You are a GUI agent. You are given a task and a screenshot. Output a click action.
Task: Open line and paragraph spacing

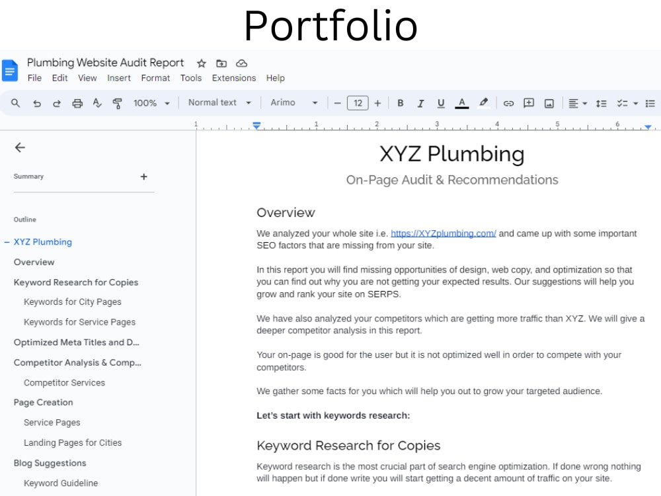[x=601, y=104]
